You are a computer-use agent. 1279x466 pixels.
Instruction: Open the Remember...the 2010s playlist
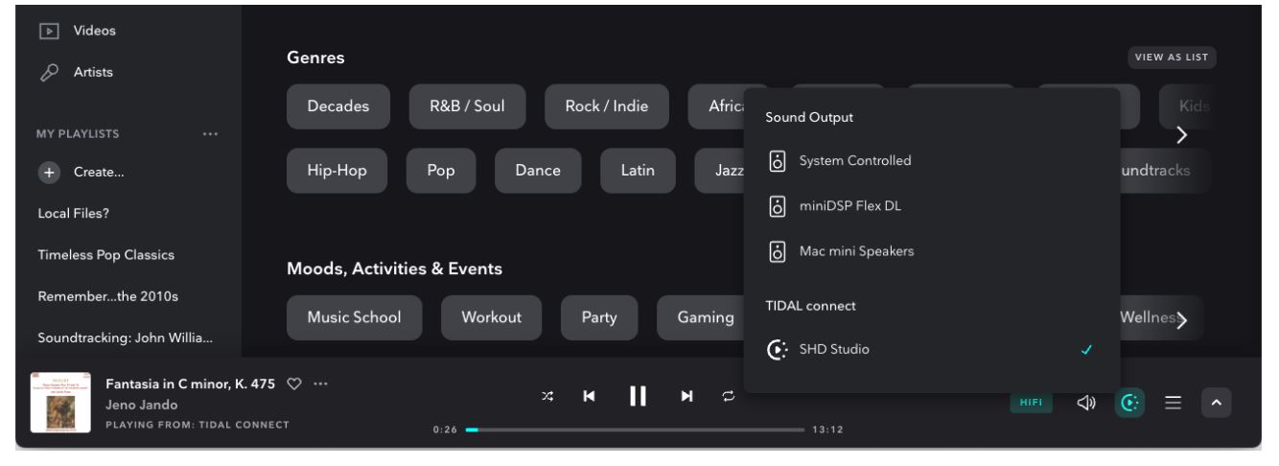[x=107, y=295]
